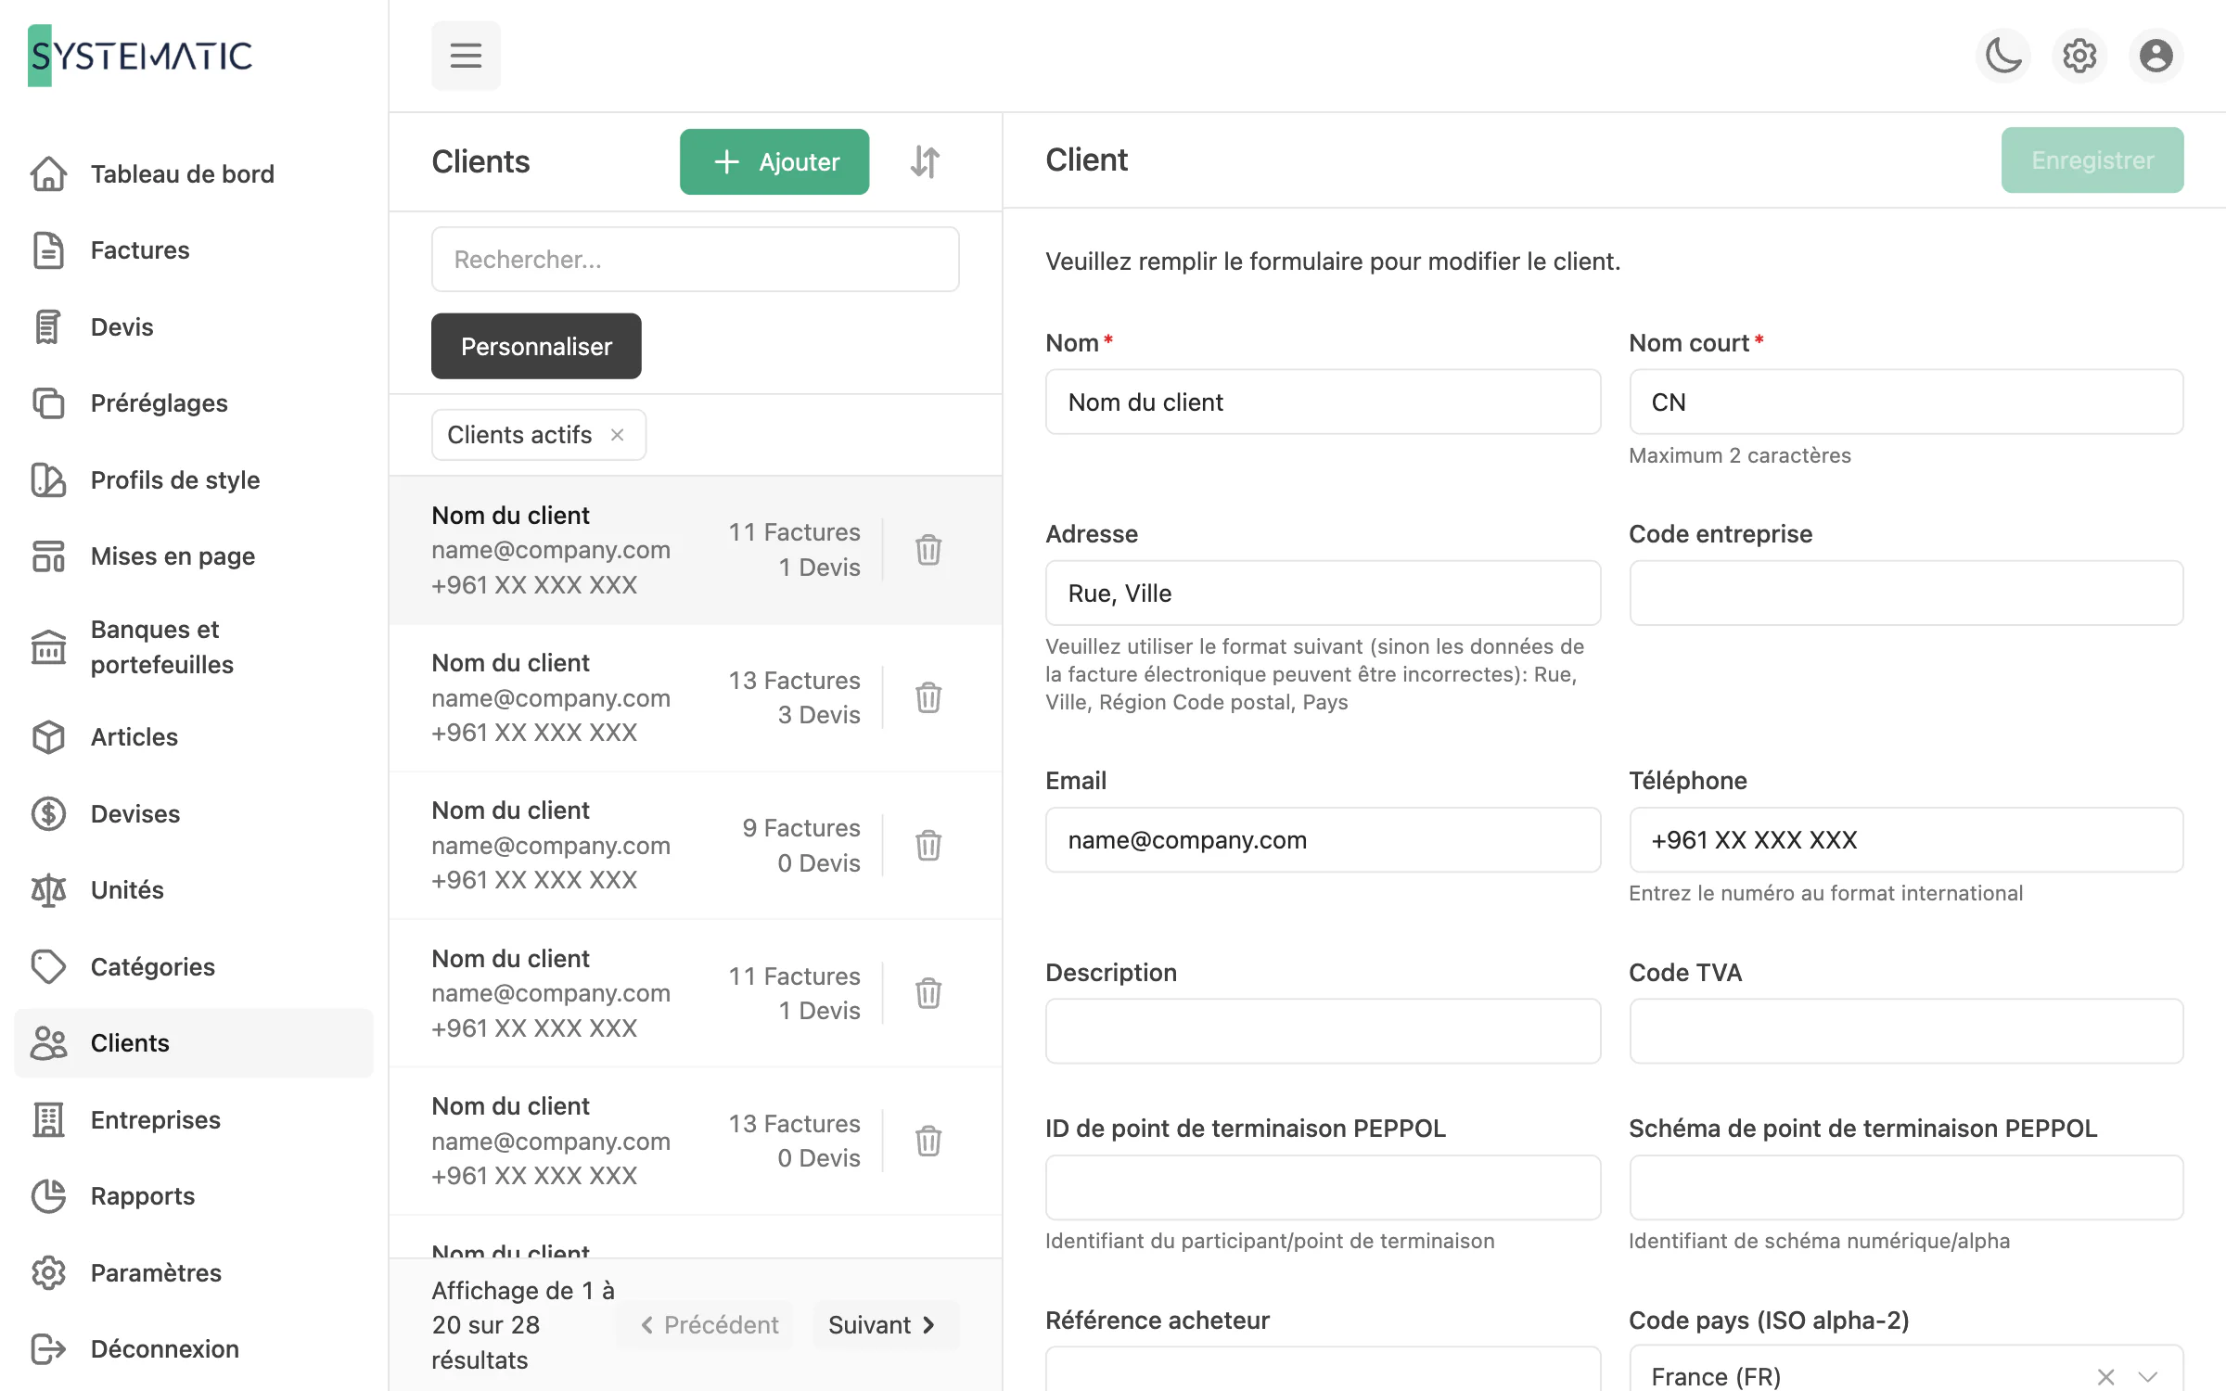Clear the France (FR) country selection
This screenshot has width=2226, height=1391.
[x=2105, y=1376]
